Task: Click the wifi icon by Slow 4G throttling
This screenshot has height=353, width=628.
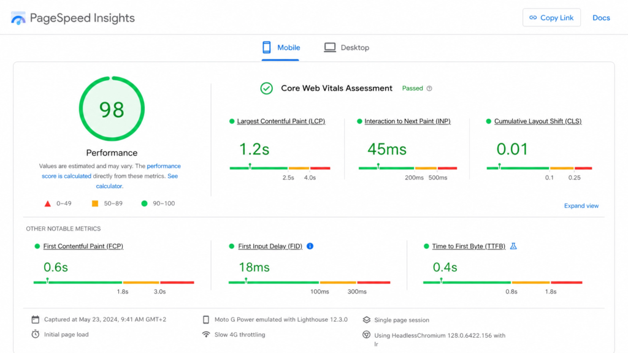Action: pos(206,334)
